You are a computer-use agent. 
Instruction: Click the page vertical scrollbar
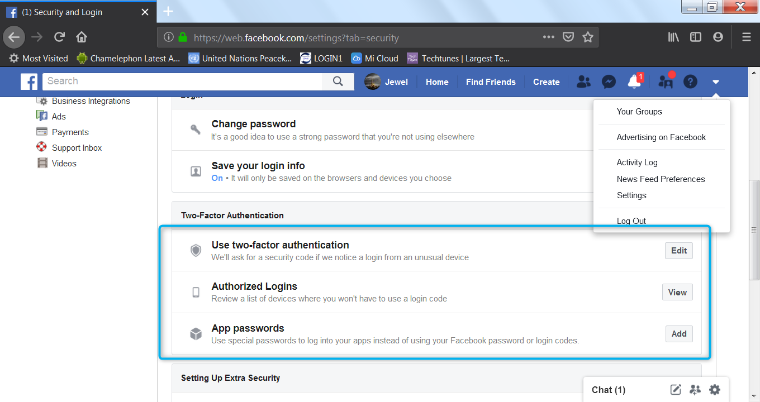(754, 229)
